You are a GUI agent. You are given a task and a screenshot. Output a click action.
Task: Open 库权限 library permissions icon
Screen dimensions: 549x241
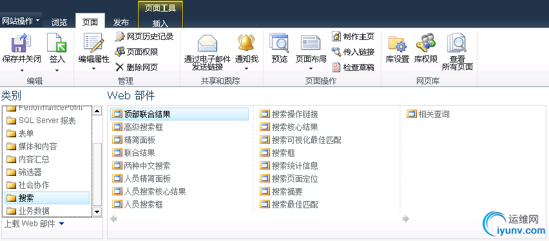[426, 43]
